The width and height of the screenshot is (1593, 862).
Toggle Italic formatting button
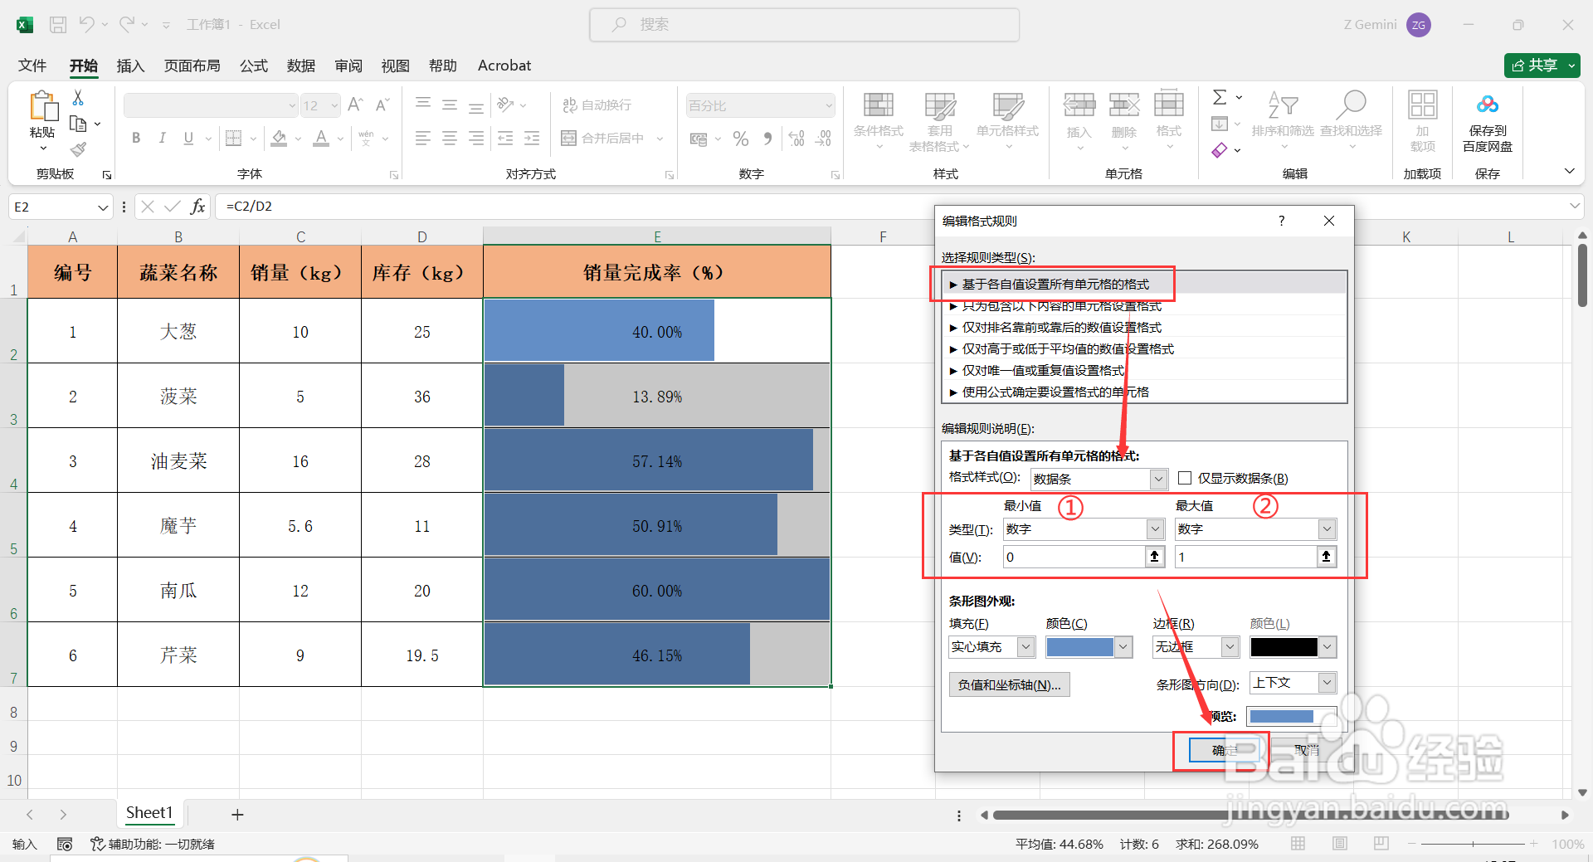click(163, 138)
